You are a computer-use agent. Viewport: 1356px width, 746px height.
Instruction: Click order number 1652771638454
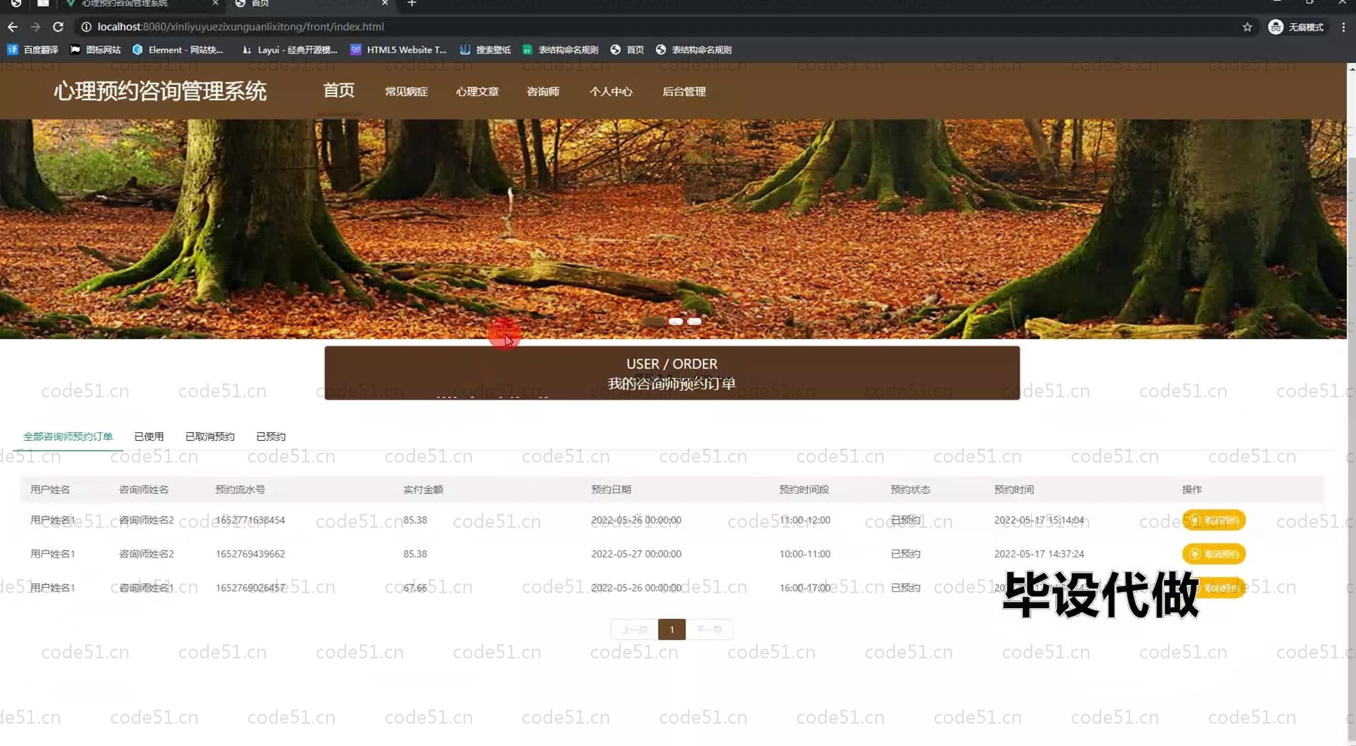pos(250,520)
